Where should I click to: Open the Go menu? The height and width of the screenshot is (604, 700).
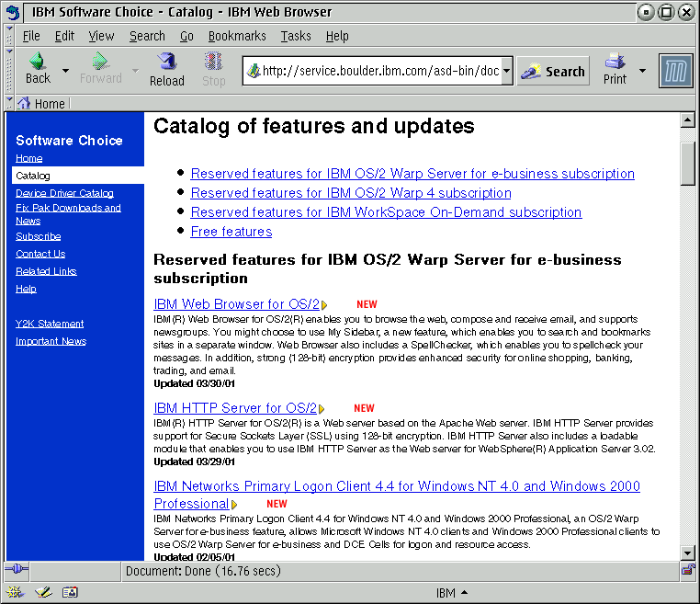coord(186,36)
